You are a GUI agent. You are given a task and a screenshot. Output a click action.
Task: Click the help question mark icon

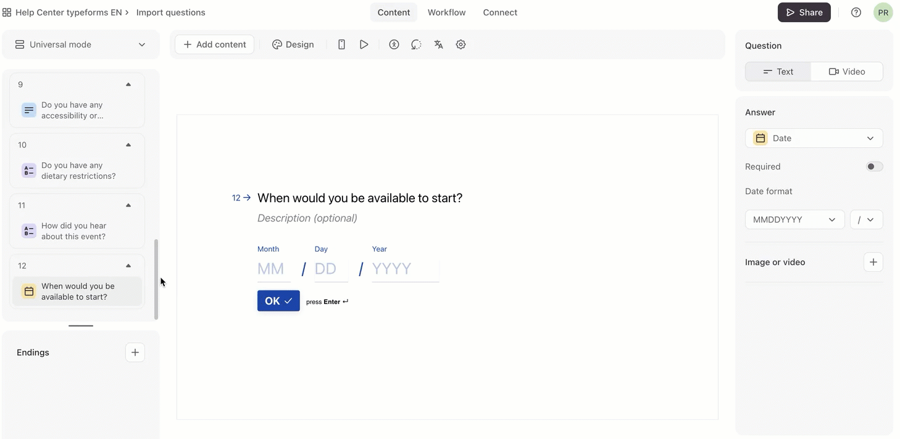pyautogui.click(x=856, y=12)
